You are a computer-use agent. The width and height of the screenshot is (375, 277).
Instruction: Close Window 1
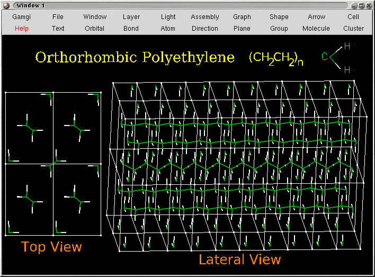pyautogui.click(x=369, y=5)
